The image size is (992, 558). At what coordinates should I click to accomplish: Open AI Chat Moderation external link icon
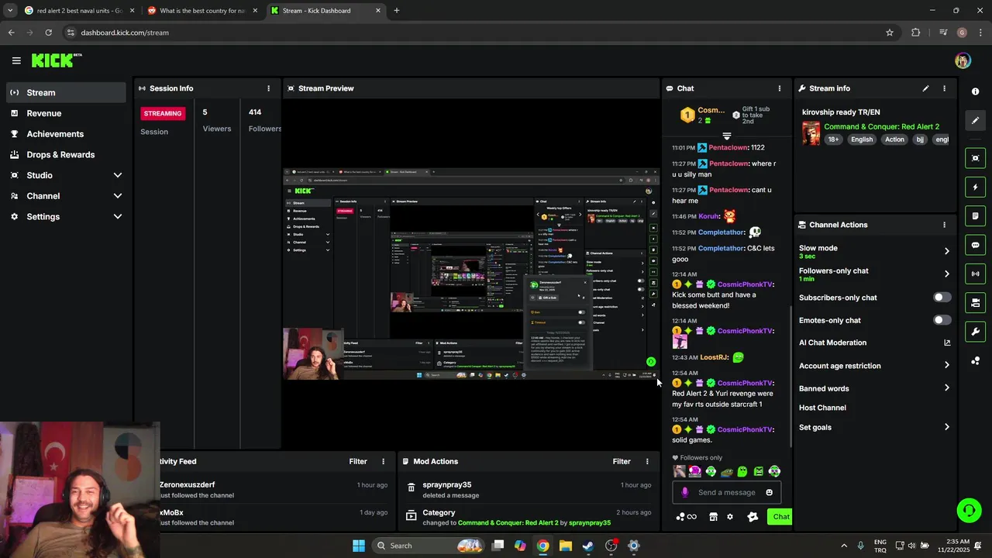coord(946,343)
